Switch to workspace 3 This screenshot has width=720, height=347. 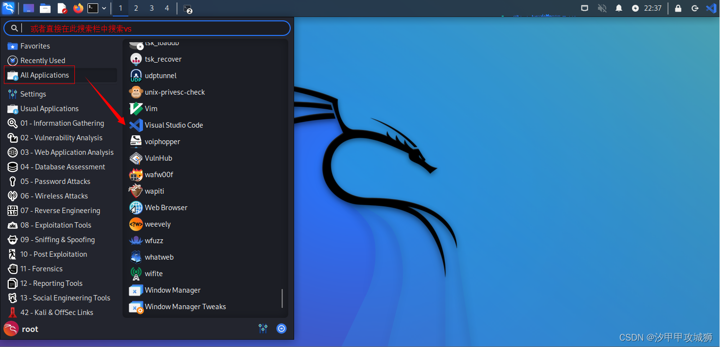(x=152, y=8)
